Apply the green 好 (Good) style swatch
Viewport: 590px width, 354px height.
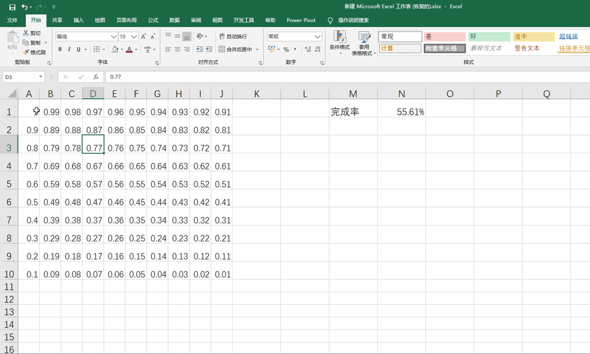[x=489, y=37]
